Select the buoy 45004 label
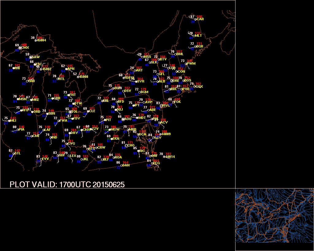The width and height of the screenshot is (314, 251). point(41,40)
